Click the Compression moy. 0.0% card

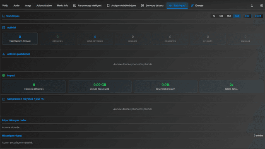click(166, 87)
